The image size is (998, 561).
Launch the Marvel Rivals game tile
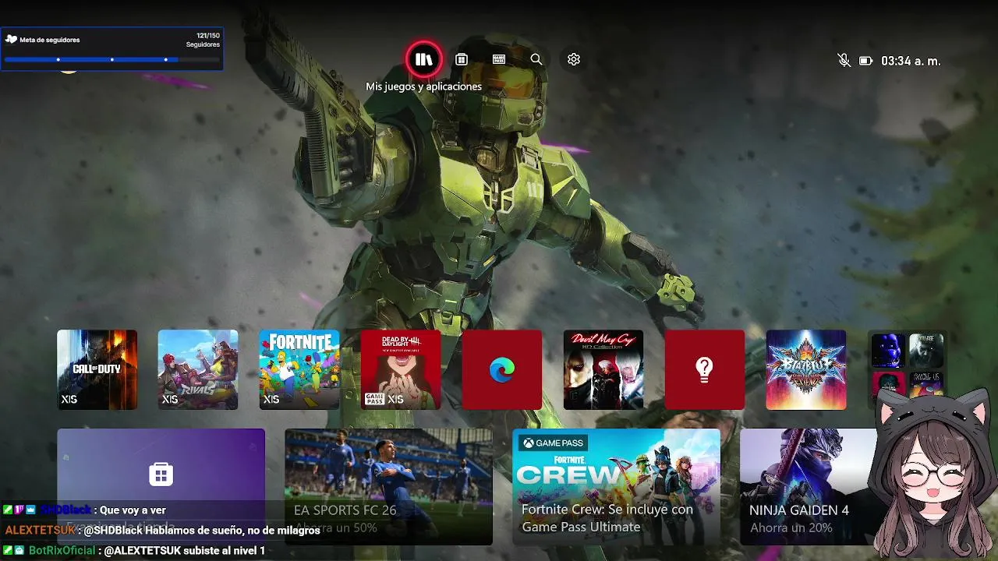198,369
